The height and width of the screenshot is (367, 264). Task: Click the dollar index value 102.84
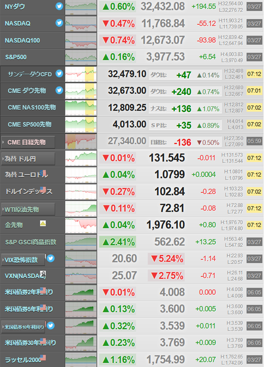(x=169, y=191)
